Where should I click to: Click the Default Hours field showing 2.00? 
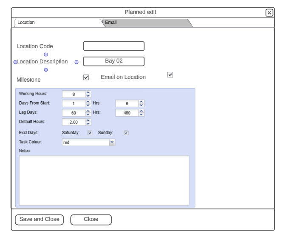(x=74, y=122)
